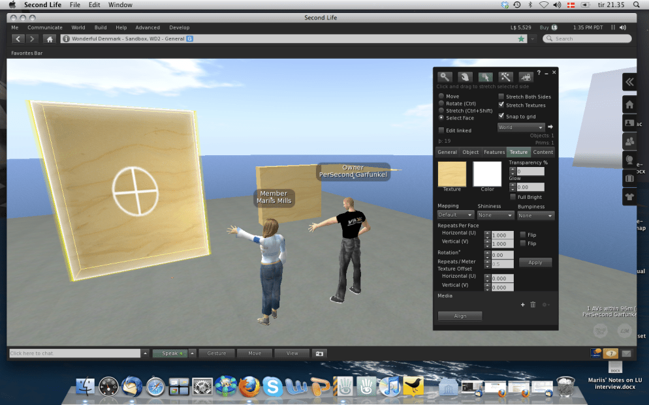
Task: Switch to the Object tab
Action: tap(470, 152)
